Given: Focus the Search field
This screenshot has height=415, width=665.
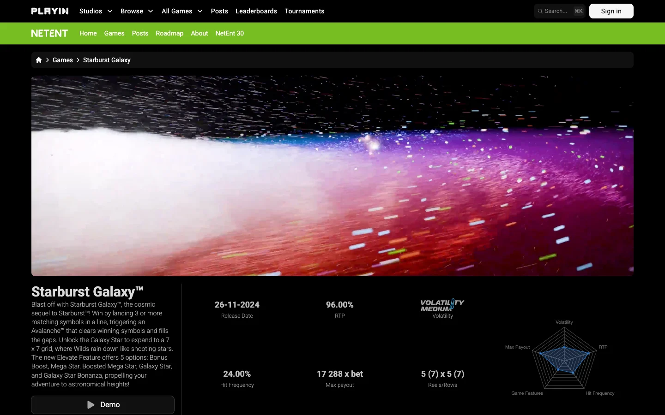Looking at the screenshot, I should point(560,11).
